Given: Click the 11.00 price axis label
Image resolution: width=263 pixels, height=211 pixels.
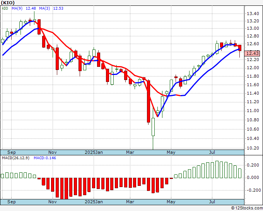Looking at the screenshot, I should tap(253, 111).
